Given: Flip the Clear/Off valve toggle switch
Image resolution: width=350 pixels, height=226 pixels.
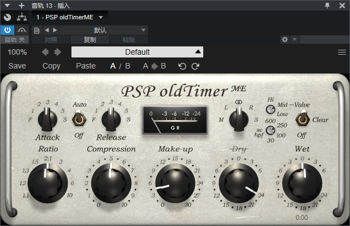Looking at the screenshot, I should [302, 119].
